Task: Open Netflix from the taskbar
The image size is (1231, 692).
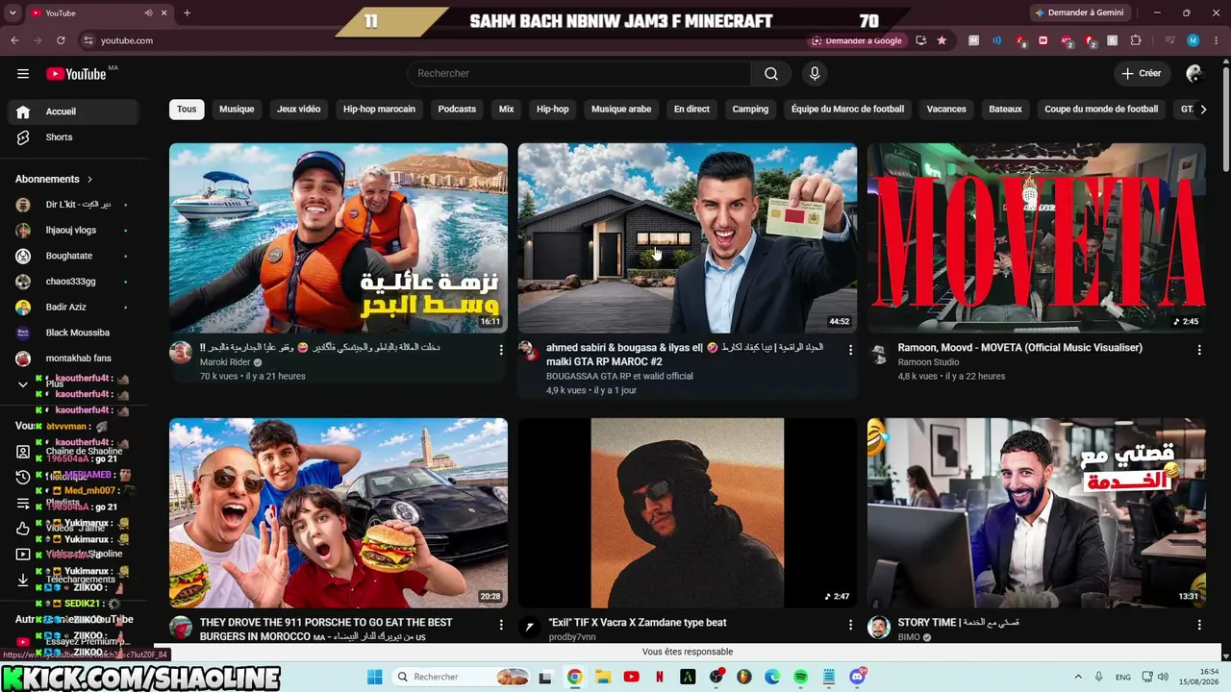Action: pyautogui.click(x=659, y=677)
